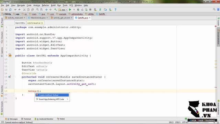Image resolution: width=220 pixels, height=124 pixels.
Task: Run the app with green play button
Action: pyautogui.click(x=70, y=10)
